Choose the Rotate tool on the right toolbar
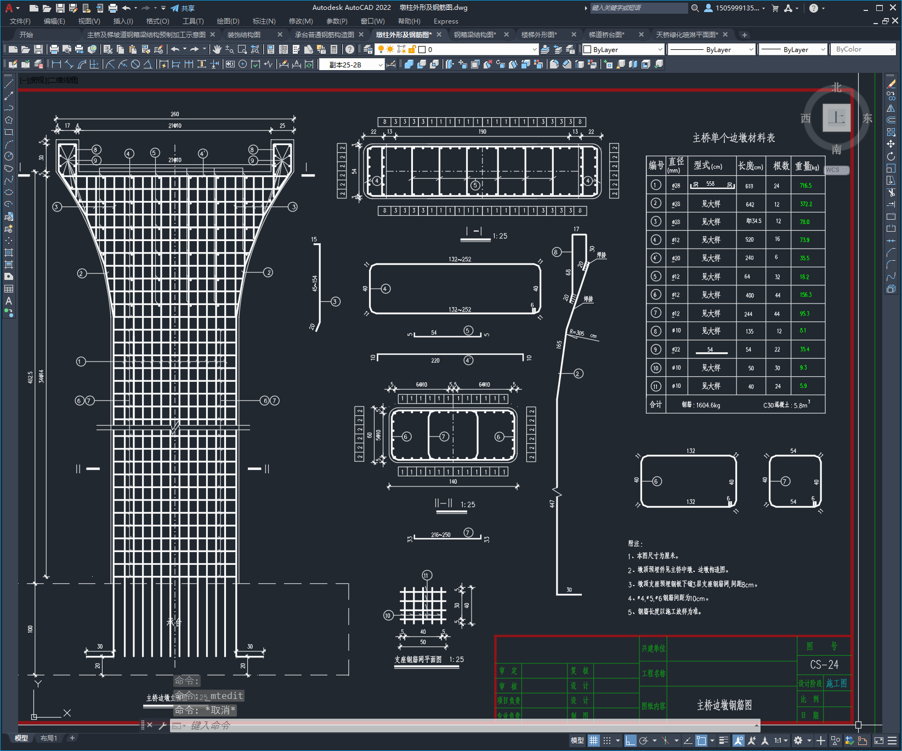Image resolution: width=902 pixels, height=751 pixels. pos(891,156)
